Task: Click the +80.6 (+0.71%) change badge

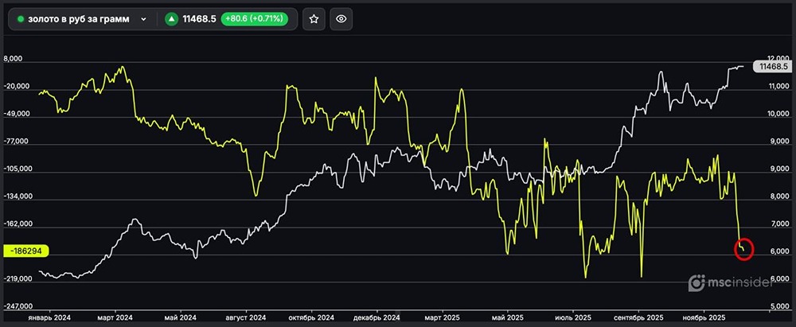Action: click(256, 19)
